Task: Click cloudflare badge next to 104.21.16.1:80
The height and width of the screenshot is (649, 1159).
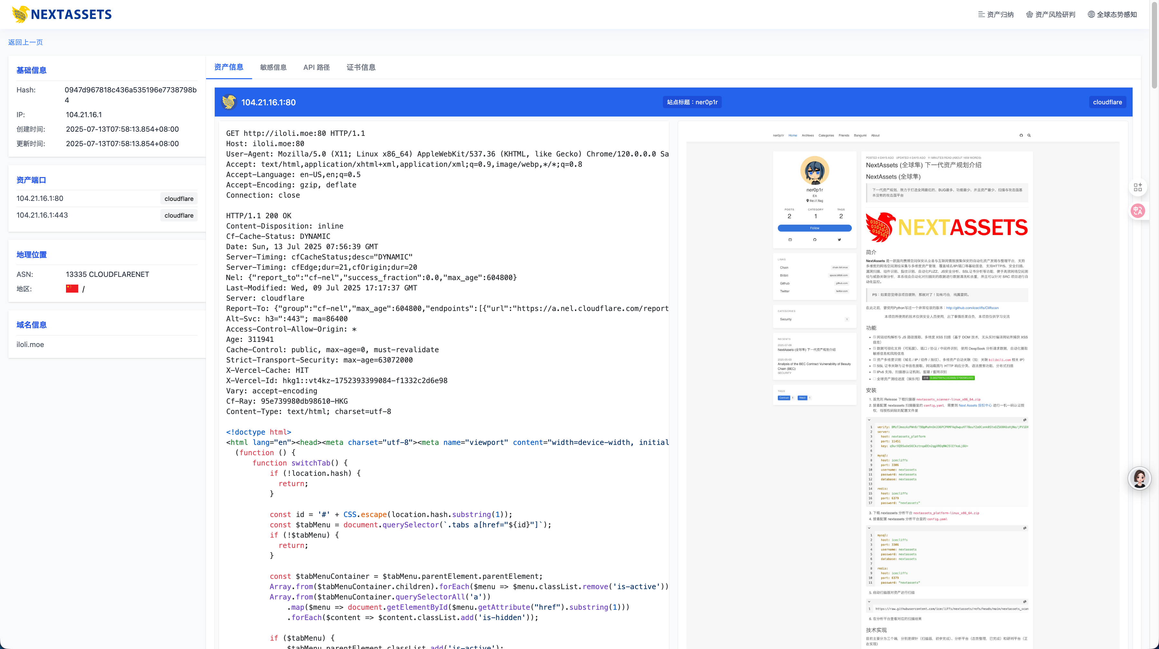Action: 179,198
